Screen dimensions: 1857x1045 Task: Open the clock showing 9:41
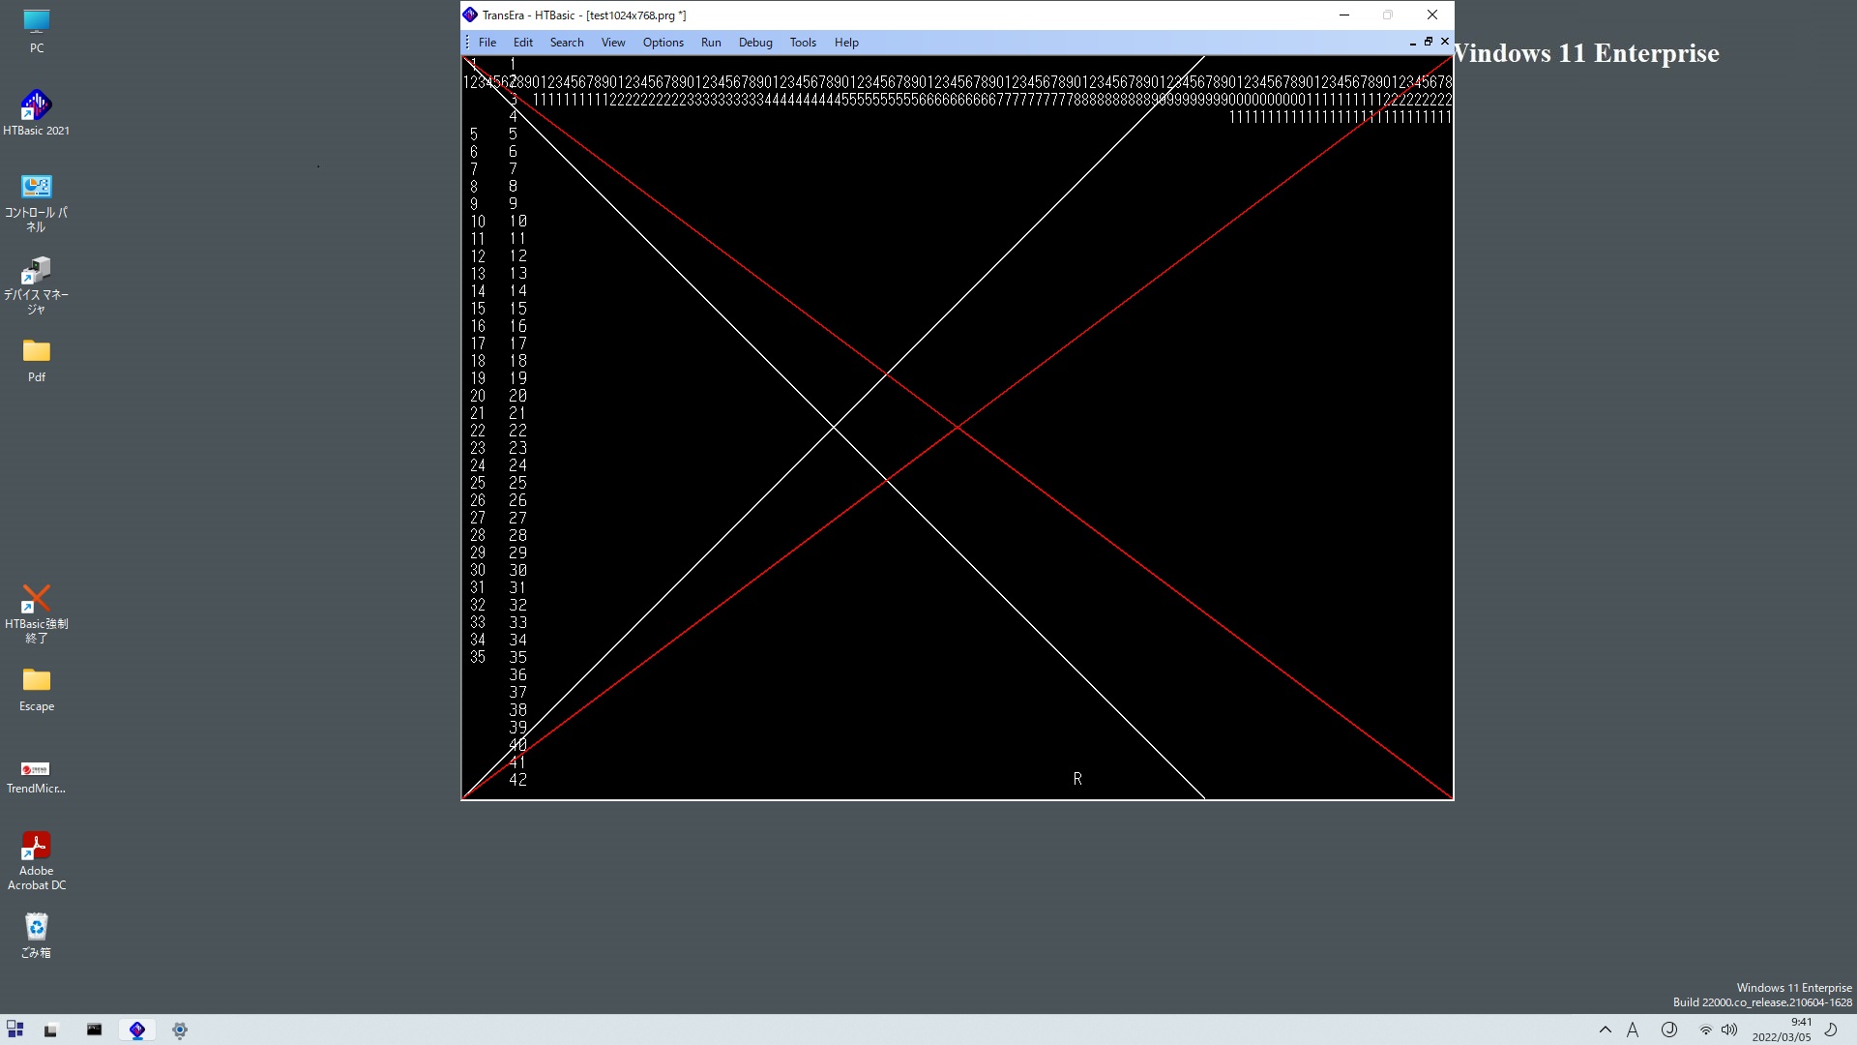1782,1030
